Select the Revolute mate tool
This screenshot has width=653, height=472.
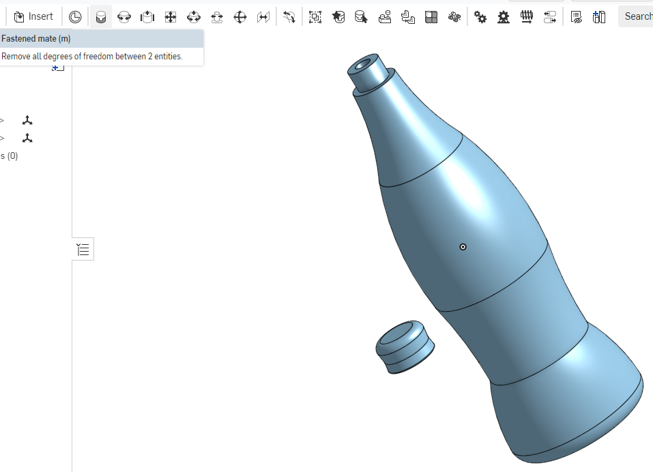[x=124, y=16]
